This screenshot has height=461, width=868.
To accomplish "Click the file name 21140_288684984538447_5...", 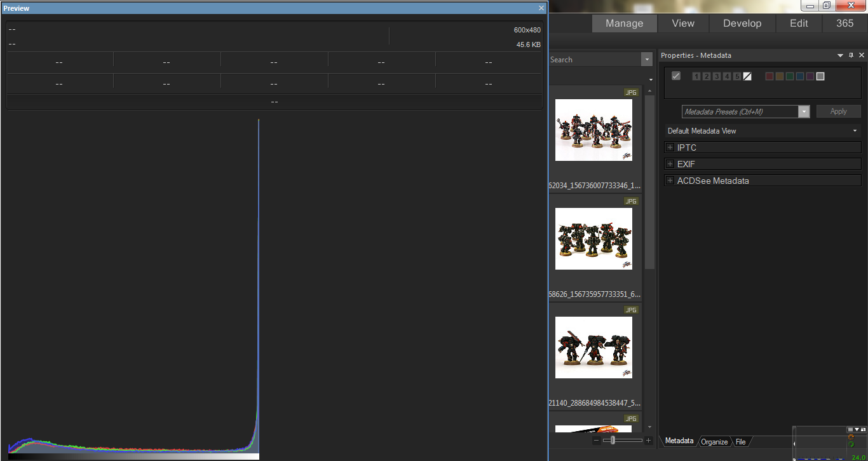I will click(595, 403).
